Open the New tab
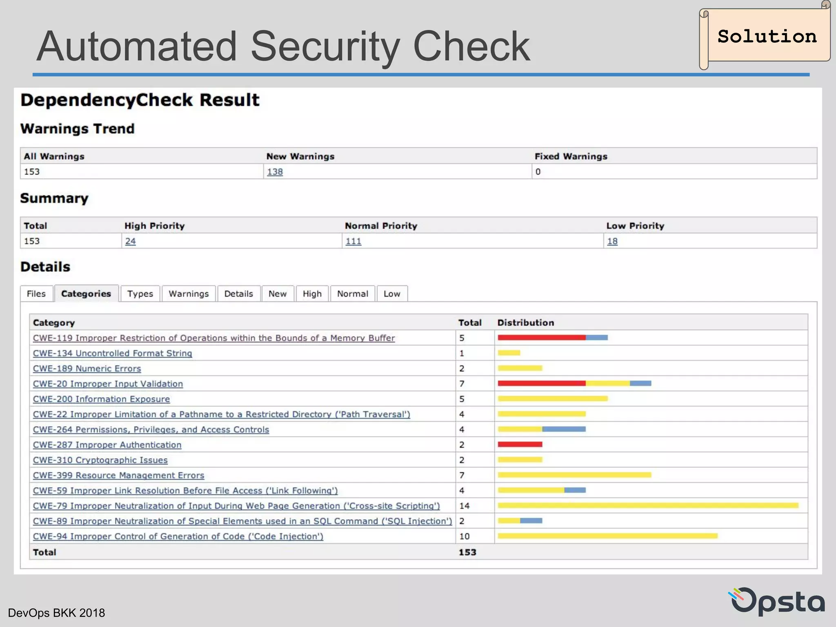 tap(278, 293)
